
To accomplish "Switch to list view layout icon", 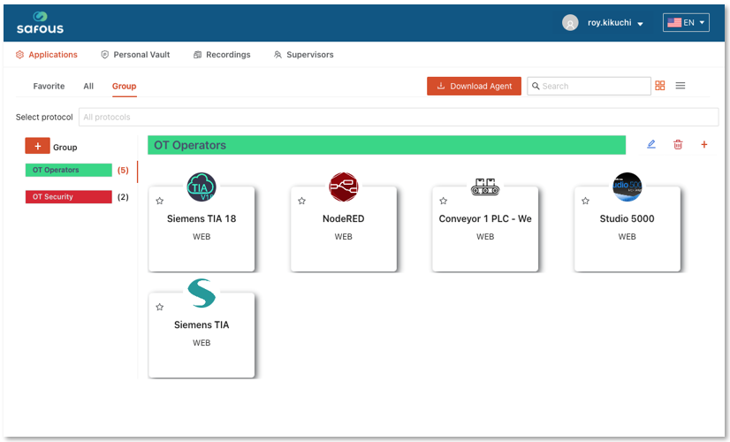I will [681, 86].
